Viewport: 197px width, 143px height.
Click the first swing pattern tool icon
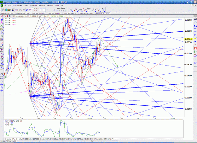(x=71, y=10)
